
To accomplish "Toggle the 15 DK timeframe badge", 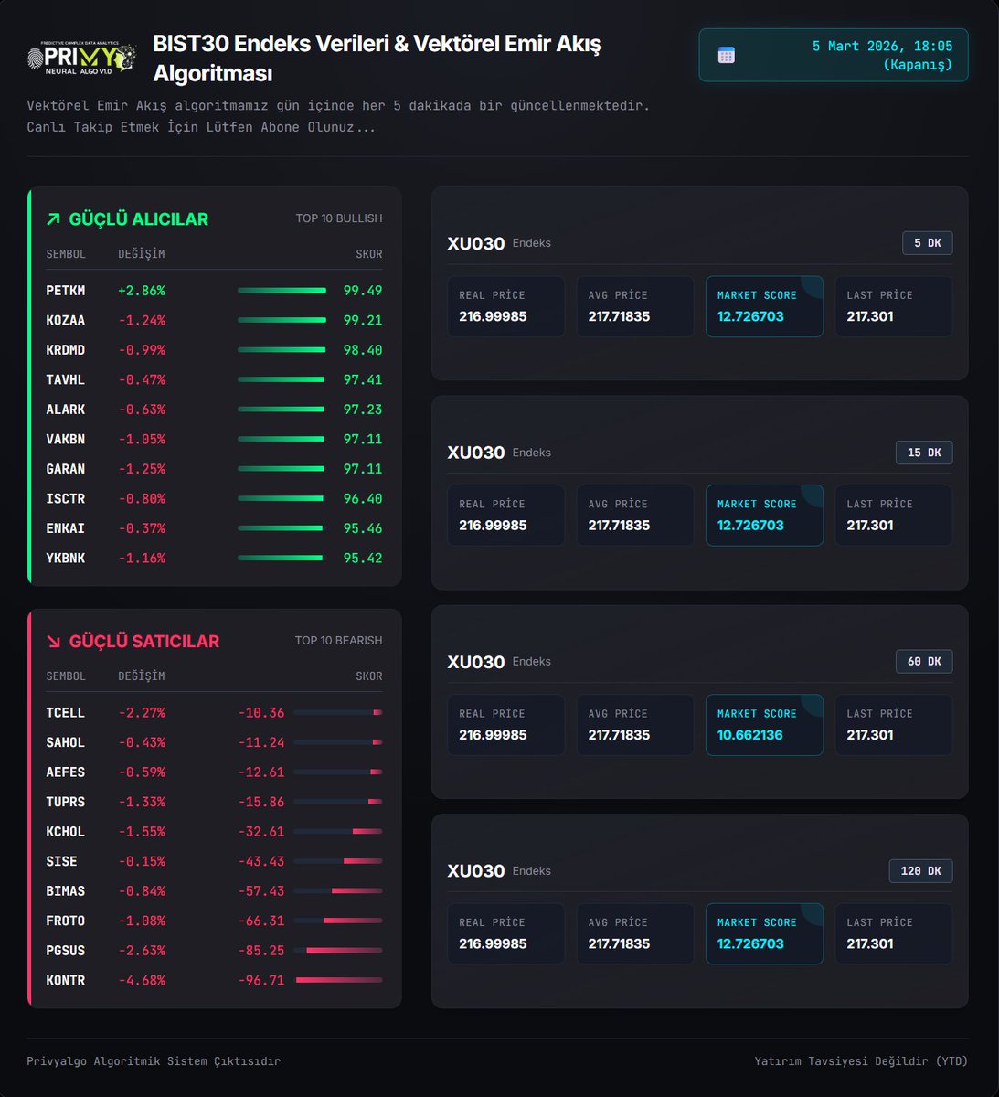I will (x=923, y=452).
